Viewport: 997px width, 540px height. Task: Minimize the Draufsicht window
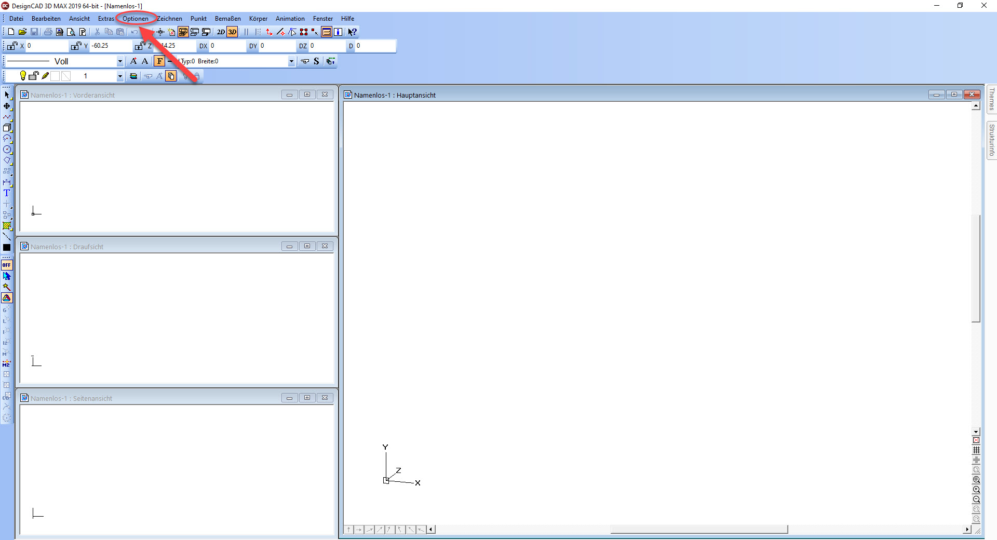pos(290,246)
